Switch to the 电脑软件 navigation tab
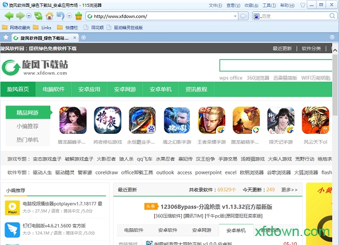This screenshot has width=339, height=245. coord(54,89)
